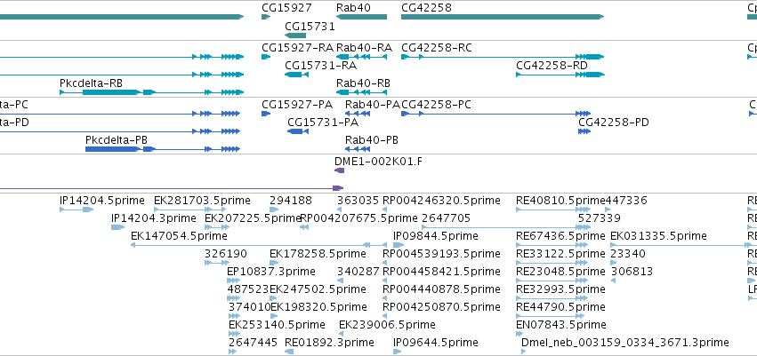Select EST RE44790.5prime
The width and height of the screenshot is (757, 356).
[560, 307]
